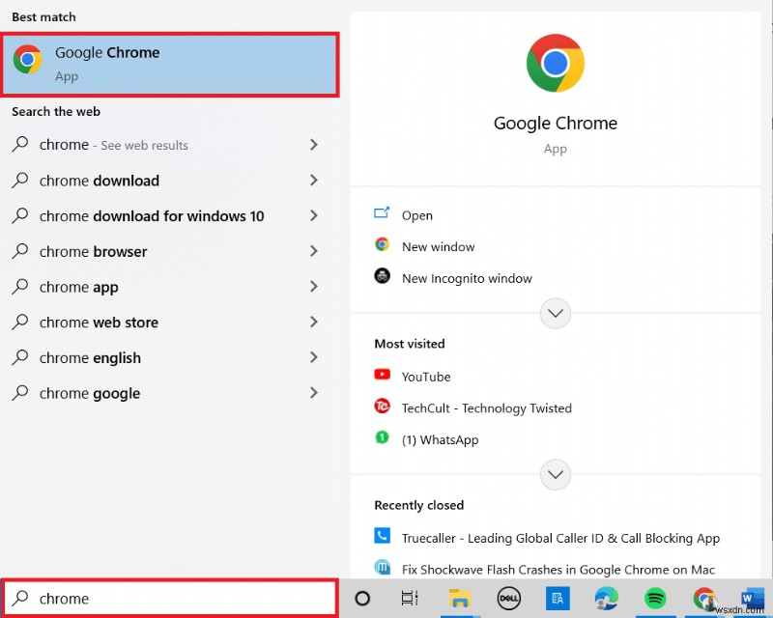Open File Explorer from the taskbar
The height and width of the screenshot is (618, 773).
tap(459, 599)
